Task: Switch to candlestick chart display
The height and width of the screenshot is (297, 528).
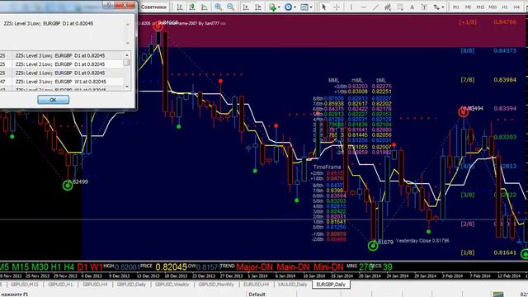Action: pos(192,7)
